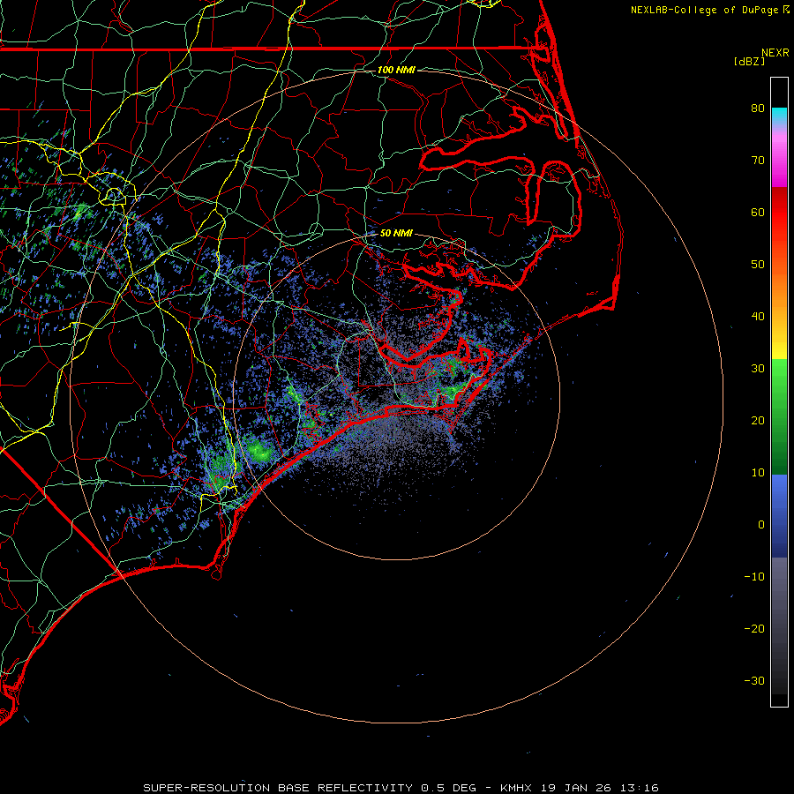Click the -20 dBZ scale value

tap(754, 629)
